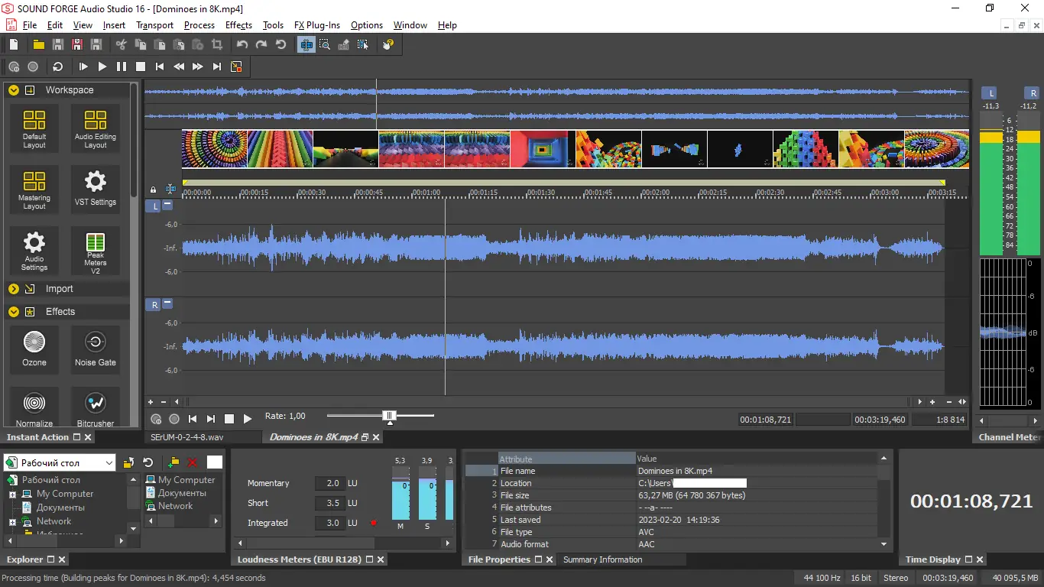Image resolution: width=1044 pixels, height=587 pixels.
Task: Switch to the SErUM-0-2-4-8.wav tab
Action: tap(187, 437)
